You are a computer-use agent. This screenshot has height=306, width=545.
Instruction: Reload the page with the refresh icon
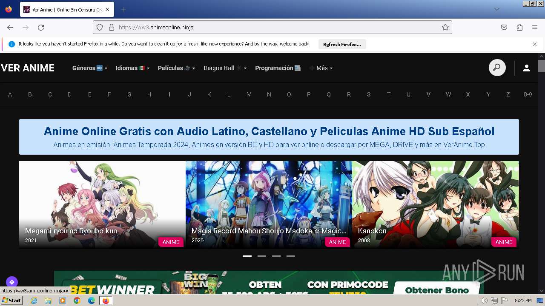[x=41, y=27]
